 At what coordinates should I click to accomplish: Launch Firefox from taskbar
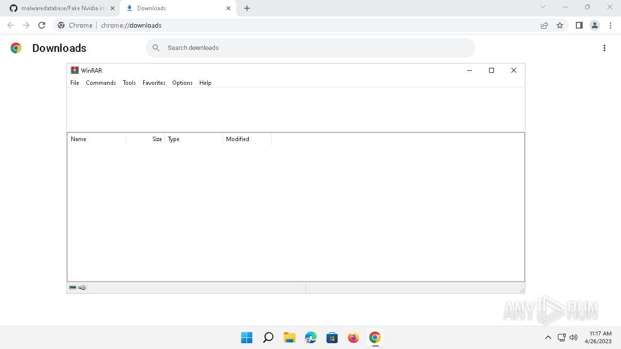click(354, 337)
